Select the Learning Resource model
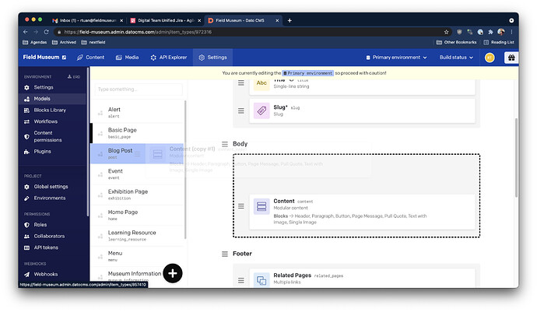This screenshot has height=312, width=537. point(138,236)
